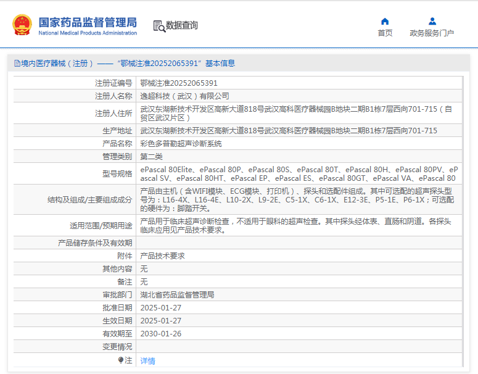Click the 型号规格 row label
Screen dimensions: 478x374
(117, 173)
